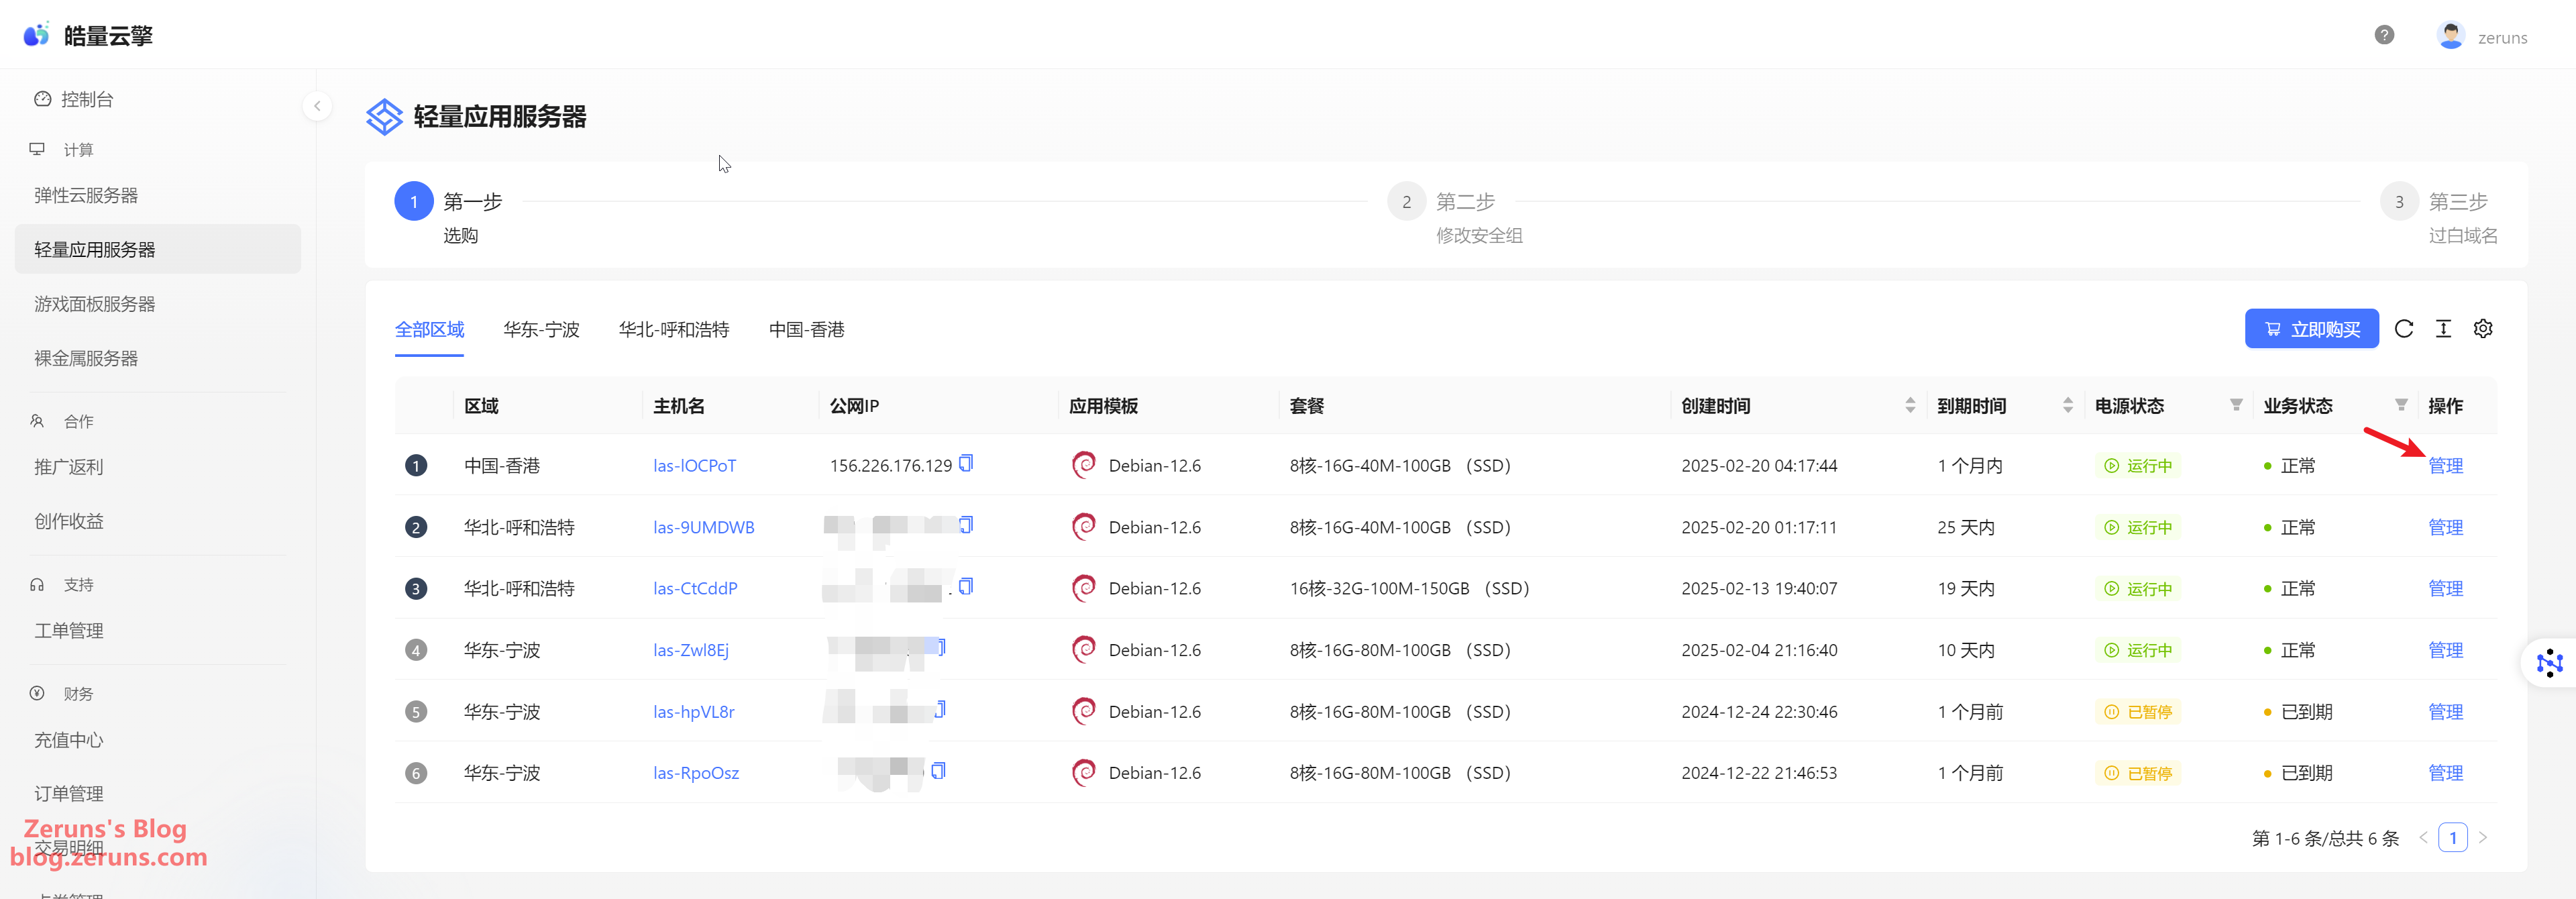Image resolution: width=2576 pixels, height=899 pixels.
Task: Click pagination page number 1
Action: tap(2452, 838)
